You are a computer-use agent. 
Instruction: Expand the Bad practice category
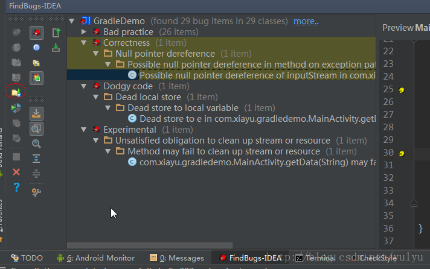pos(83,32)
